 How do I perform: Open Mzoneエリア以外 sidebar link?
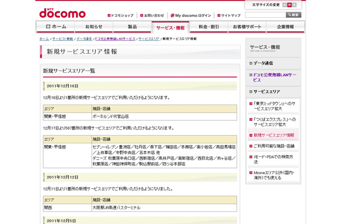coord(274,175)
